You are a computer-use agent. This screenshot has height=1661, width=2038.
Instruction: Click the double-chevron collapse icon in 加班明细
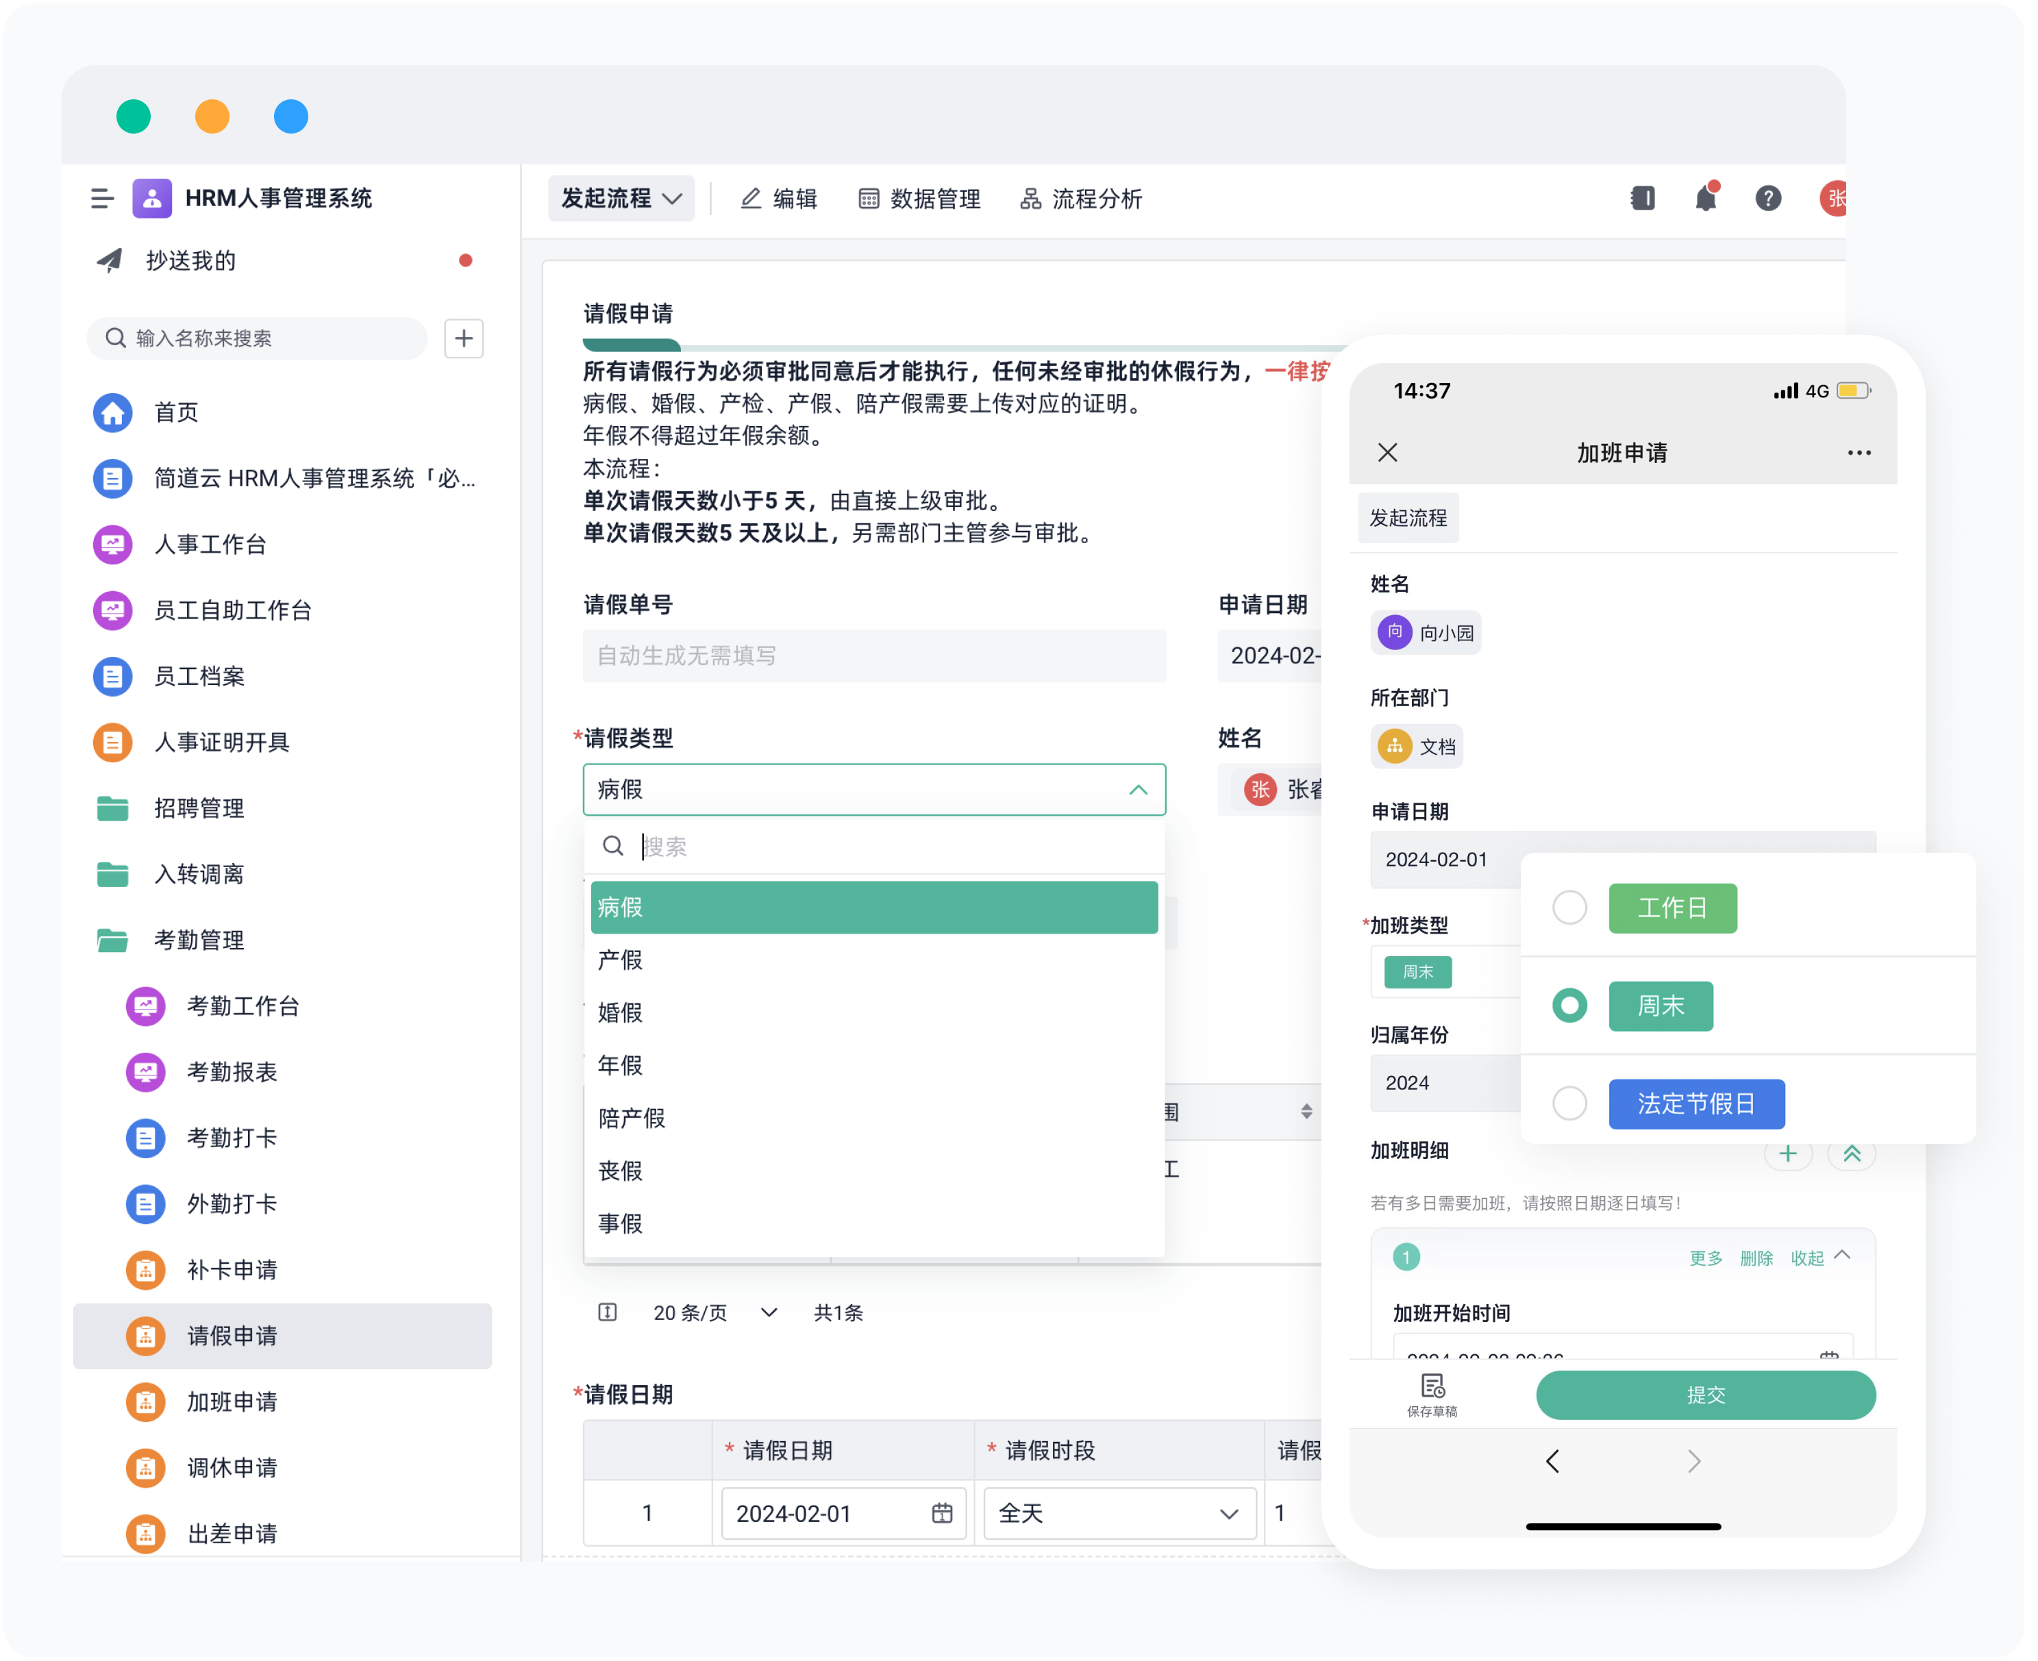click(x=1852, y=1154)
